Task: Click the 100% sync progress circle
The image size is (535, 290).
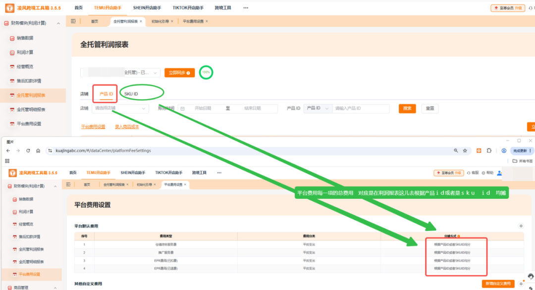Action: coord(206,72)
